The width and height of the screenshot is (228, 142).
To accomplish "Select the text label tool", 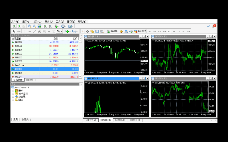I will [x=54, y=31].
